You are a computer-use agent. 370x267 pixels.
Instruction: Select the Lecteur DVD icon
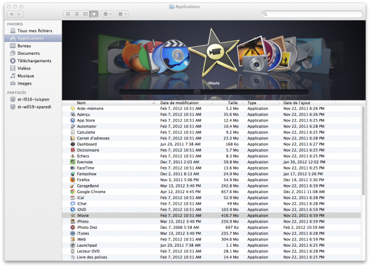pos(73,251)
